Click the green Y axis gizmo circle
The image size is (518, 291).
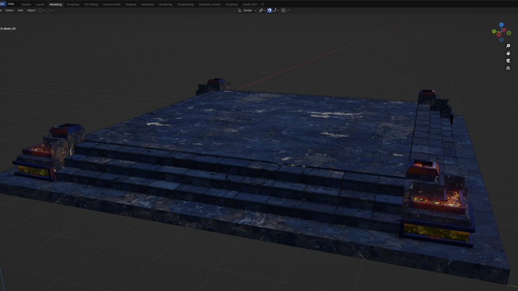tap(494, 31)
